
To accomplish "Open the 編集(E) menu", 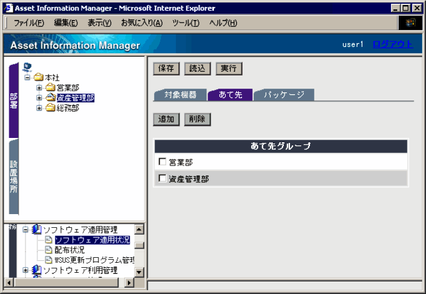I will point(65,23).
